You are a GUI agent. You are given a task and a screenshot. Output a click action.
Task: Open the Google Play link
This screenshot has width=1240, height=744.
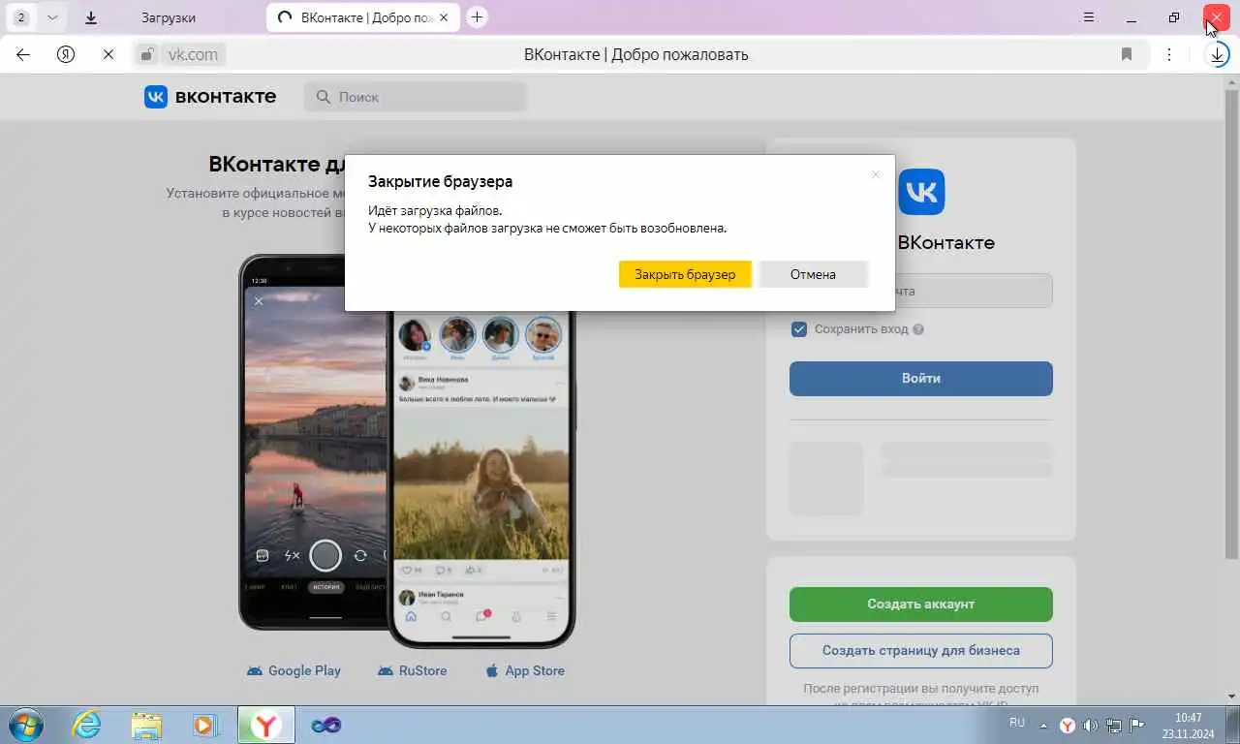click(294, 670)
